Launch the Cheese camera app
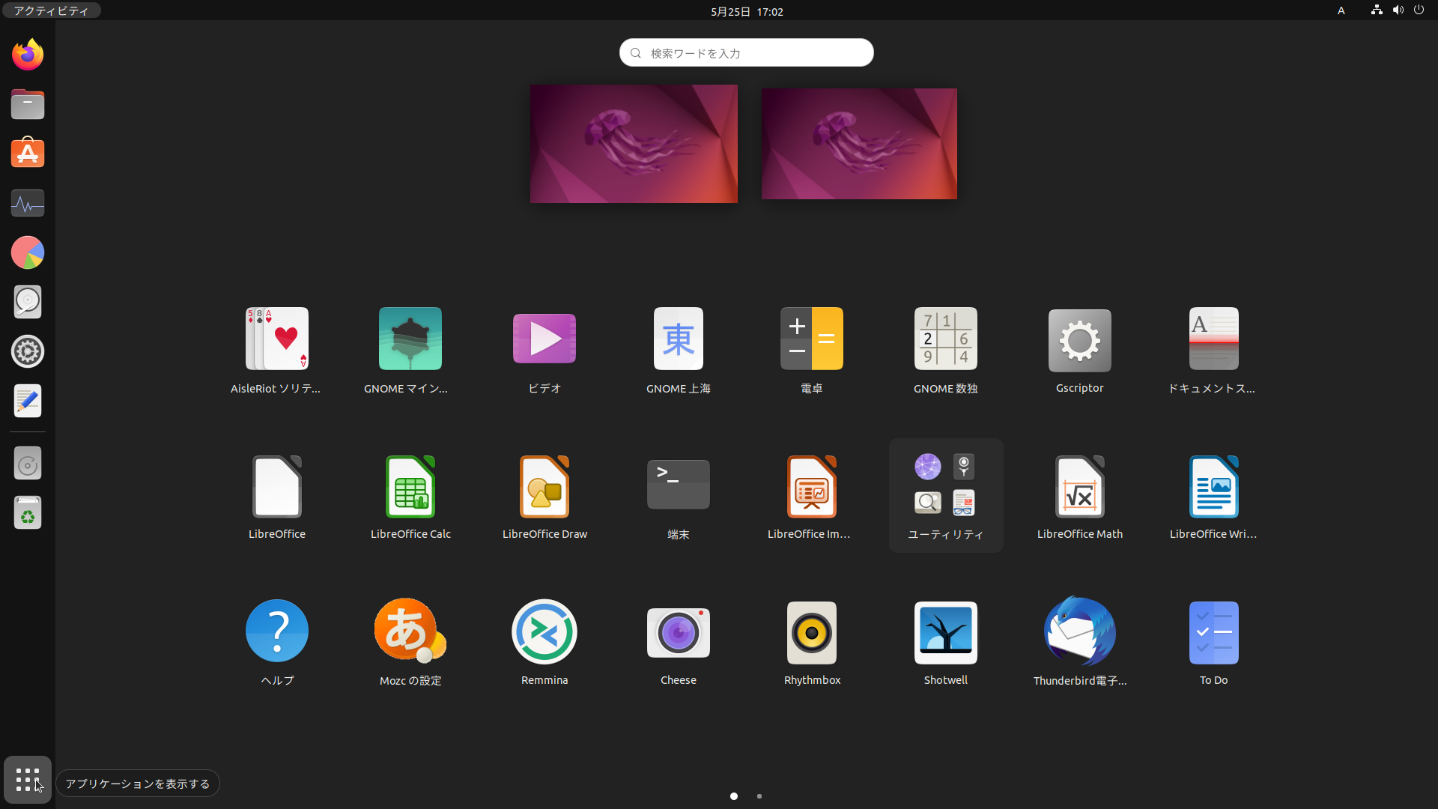1438x809 pixels. tap(678, 633)
